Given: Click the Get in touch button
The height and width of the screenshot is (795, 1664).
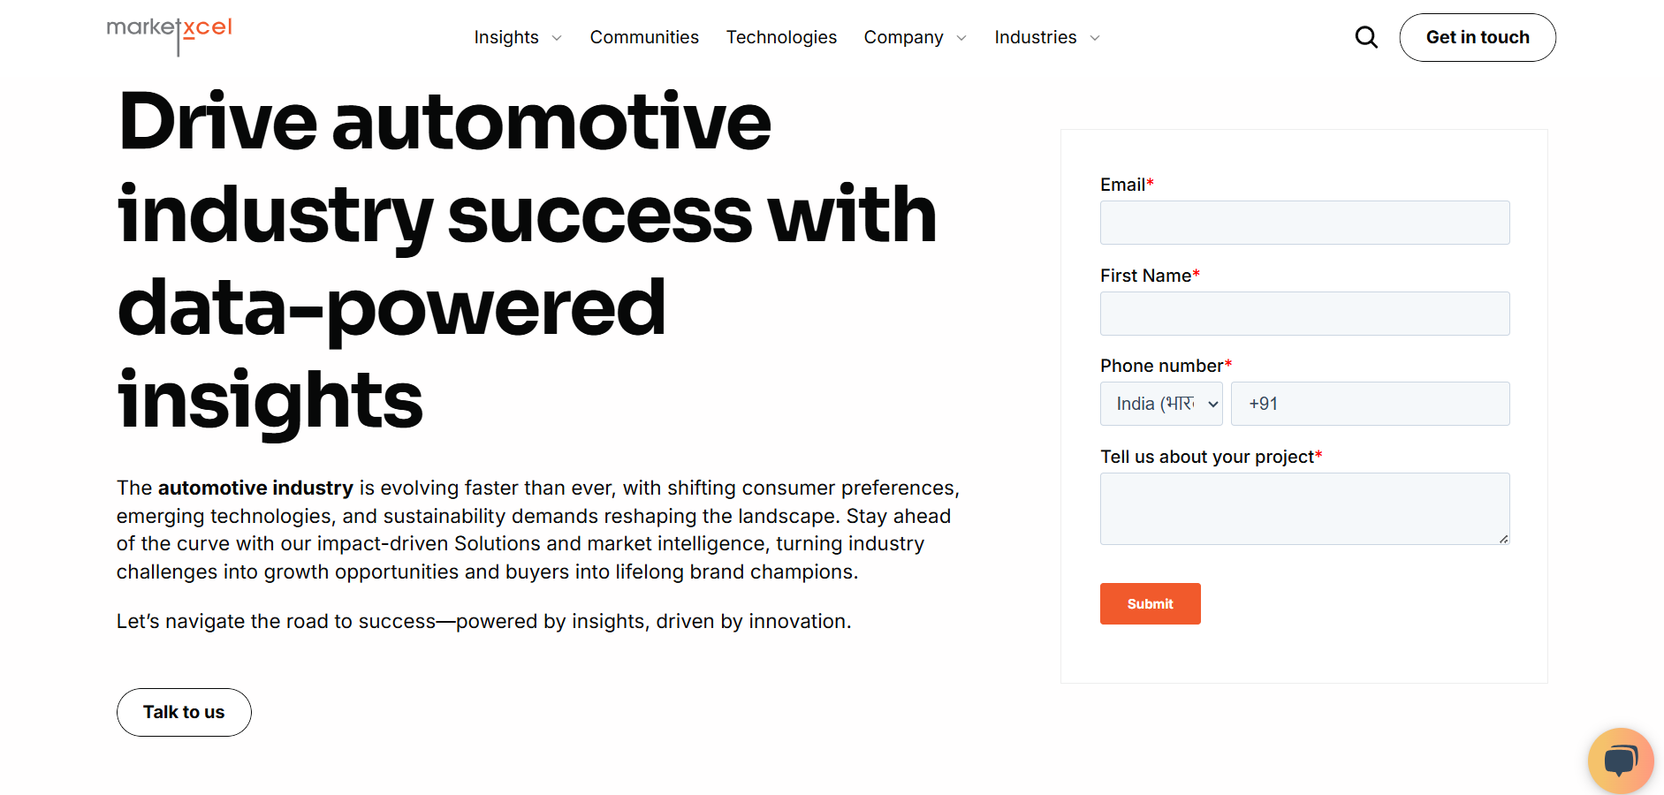Looking at the screenshot, I should (1478, 37).
